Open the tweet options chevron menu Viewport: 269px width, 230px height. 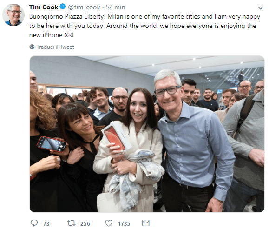click(x=261, y=8)
